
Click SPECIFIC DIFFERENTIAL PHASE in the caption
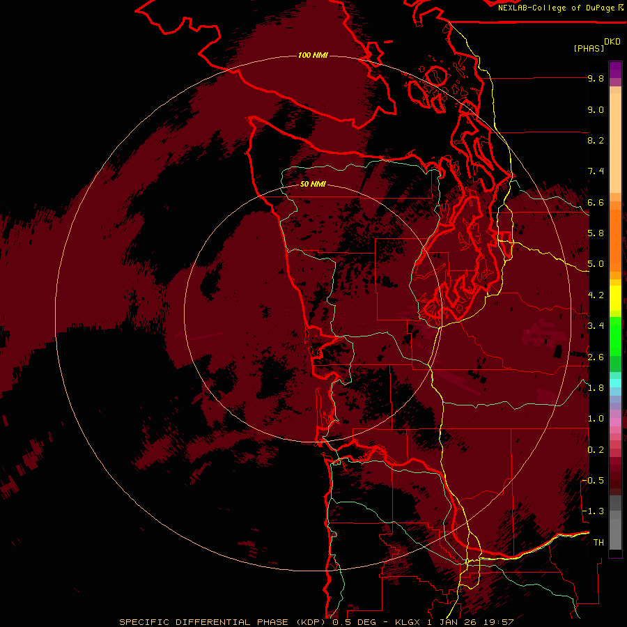(204, 622)
